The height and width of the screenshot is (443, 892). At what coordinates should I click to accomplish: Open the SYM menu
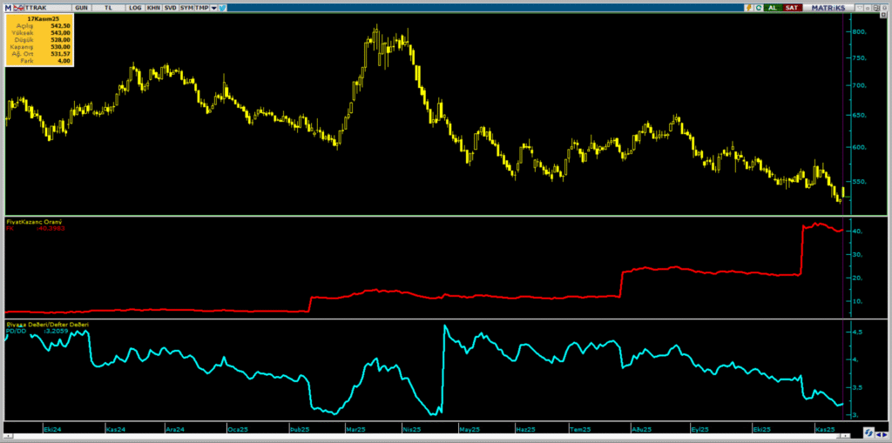click(x=186, y=7)
